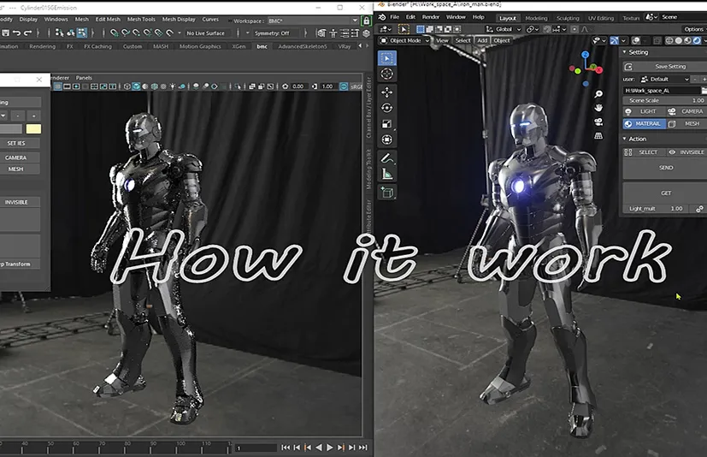Toggle INVISIBLE eye option in Action panel
Image resolution: width=707 pixels, height=457 pixels.
coord(686,152)
